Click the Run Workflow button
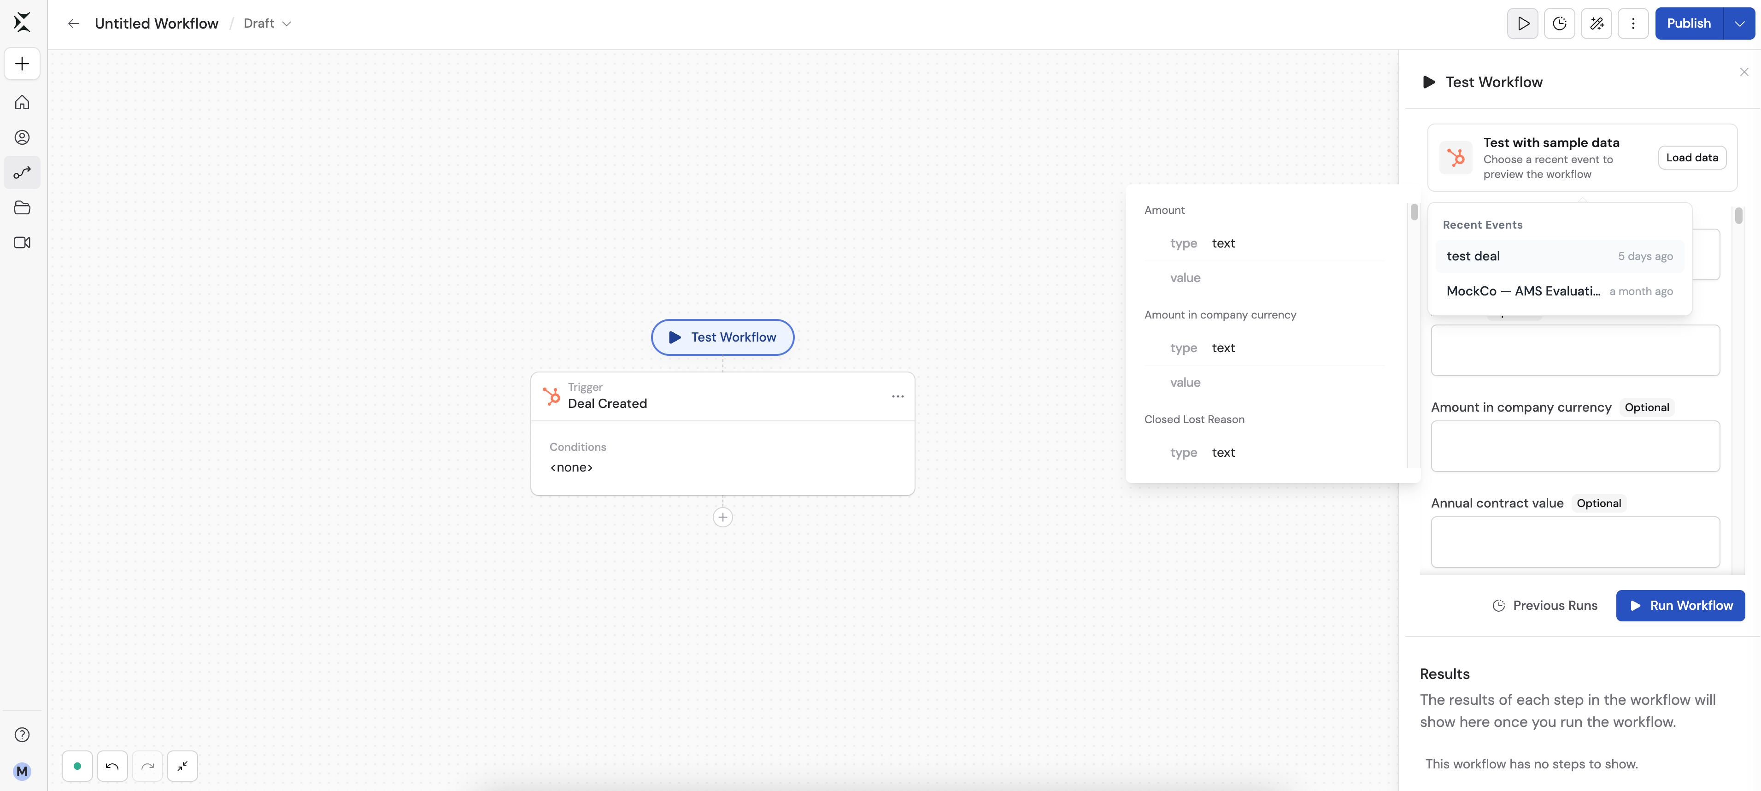 [x=1680, y=606]
